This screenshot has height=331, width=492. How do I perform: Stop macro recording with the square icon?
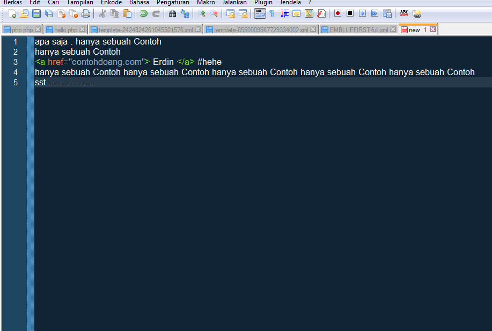point(349,13)
